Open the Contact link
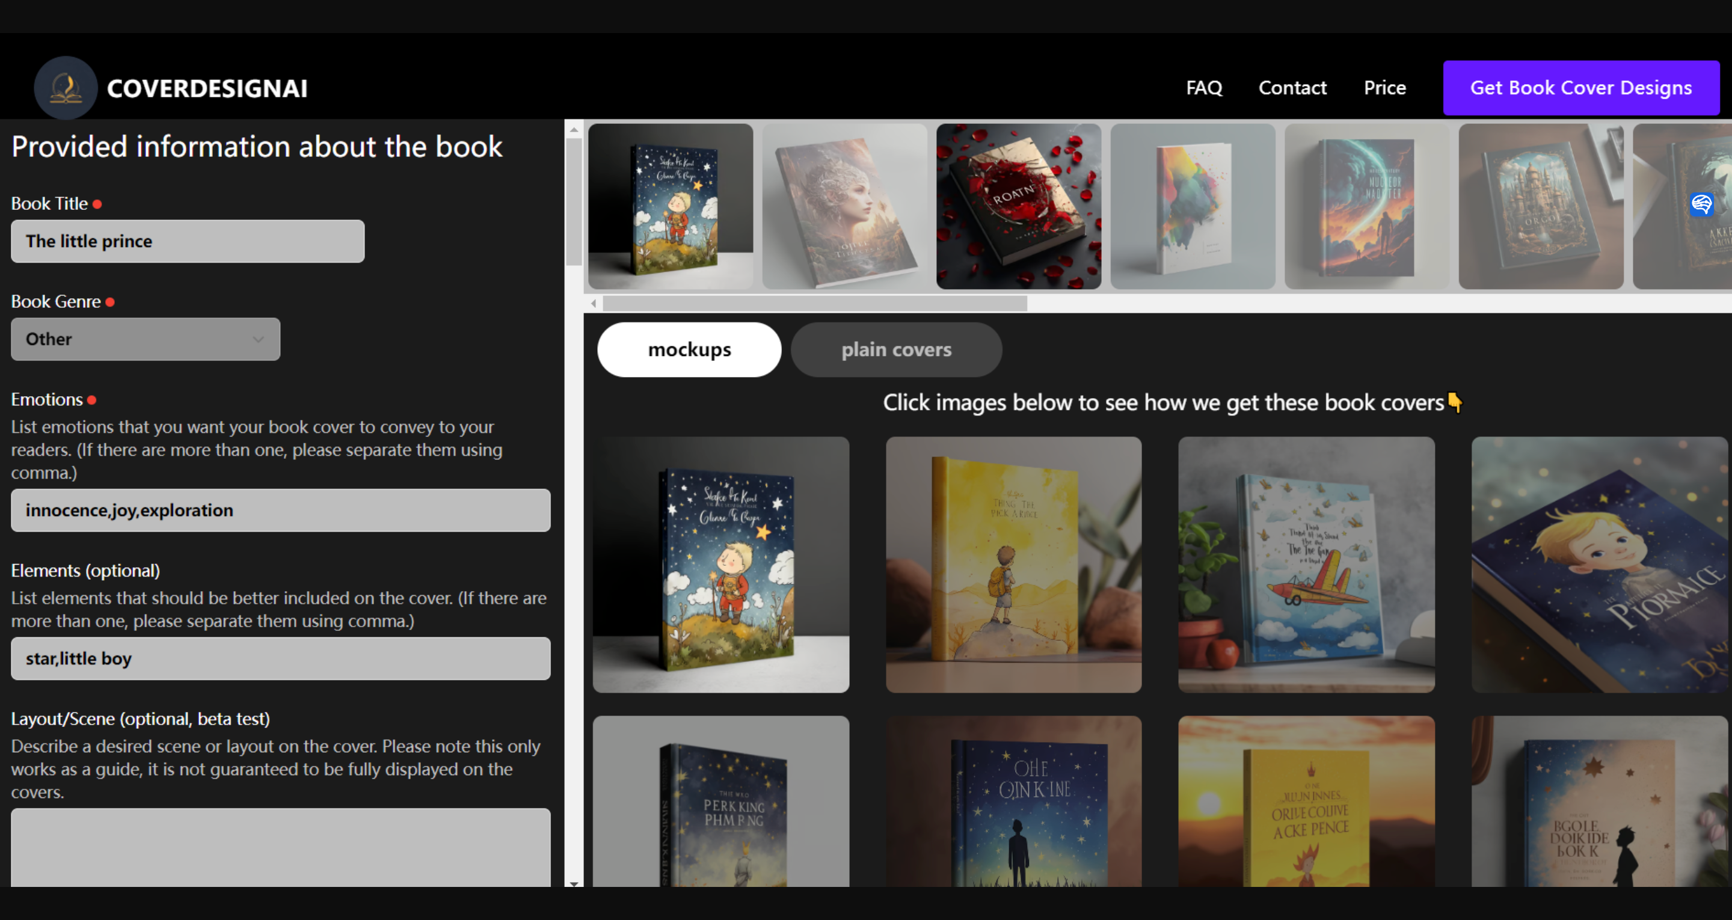 [1292, 87]
